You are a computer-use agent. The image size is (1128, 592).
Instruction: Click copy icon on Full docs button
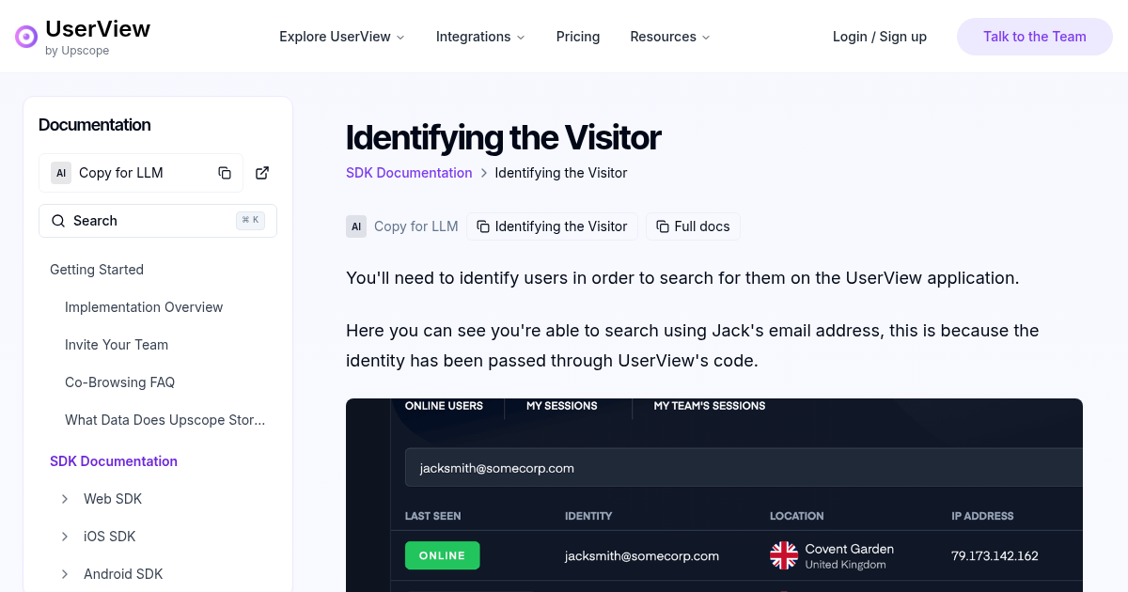tap(663, 226)
